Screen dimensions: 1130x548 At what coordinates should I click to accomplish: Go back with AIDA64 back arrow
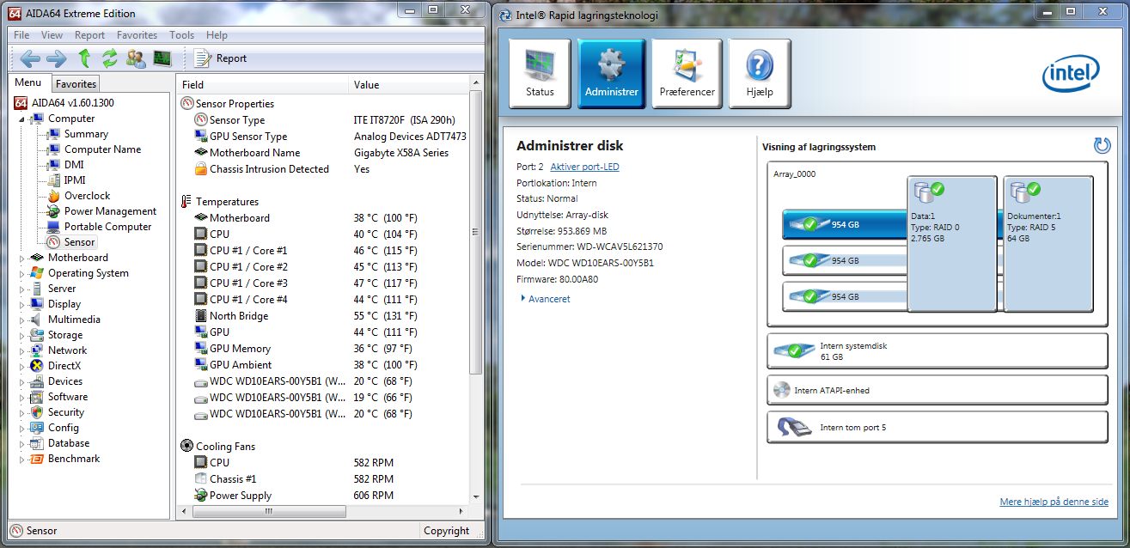(31, 58)
